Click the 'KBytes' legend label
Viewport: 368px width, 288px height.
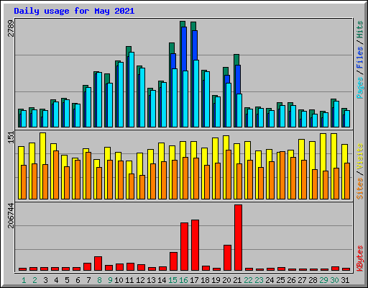tap(360, 258)
